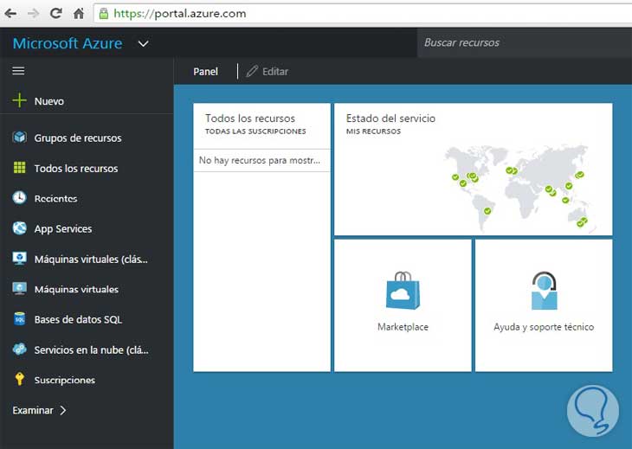Screen dimensions: 632x449
Task: Click the Grupos de recursos cube icon
Action: 19,138
